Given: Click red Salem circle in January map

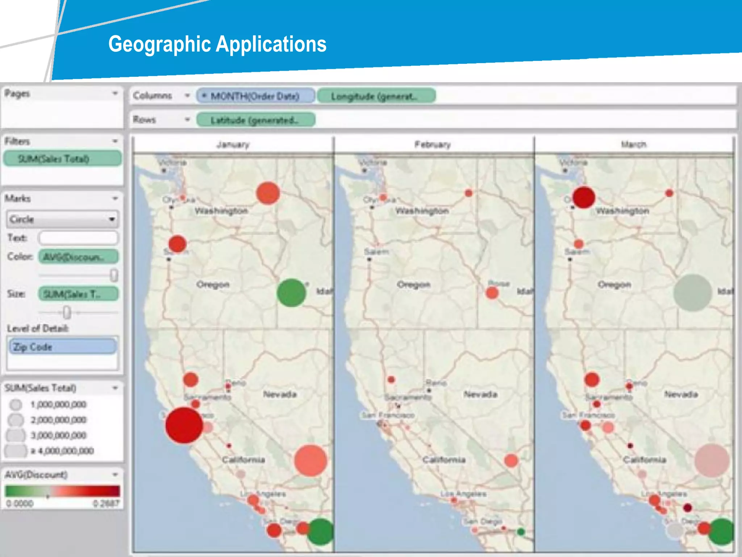Looking at the screenshot, I should (178, 244).
